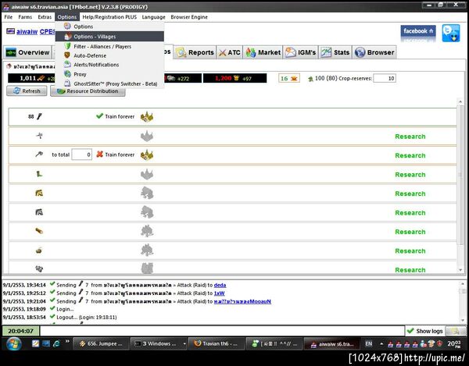Switch to the Reports tab
Image resolution: width=469 pixels, height=366 pixels.
tap(195, 52)
